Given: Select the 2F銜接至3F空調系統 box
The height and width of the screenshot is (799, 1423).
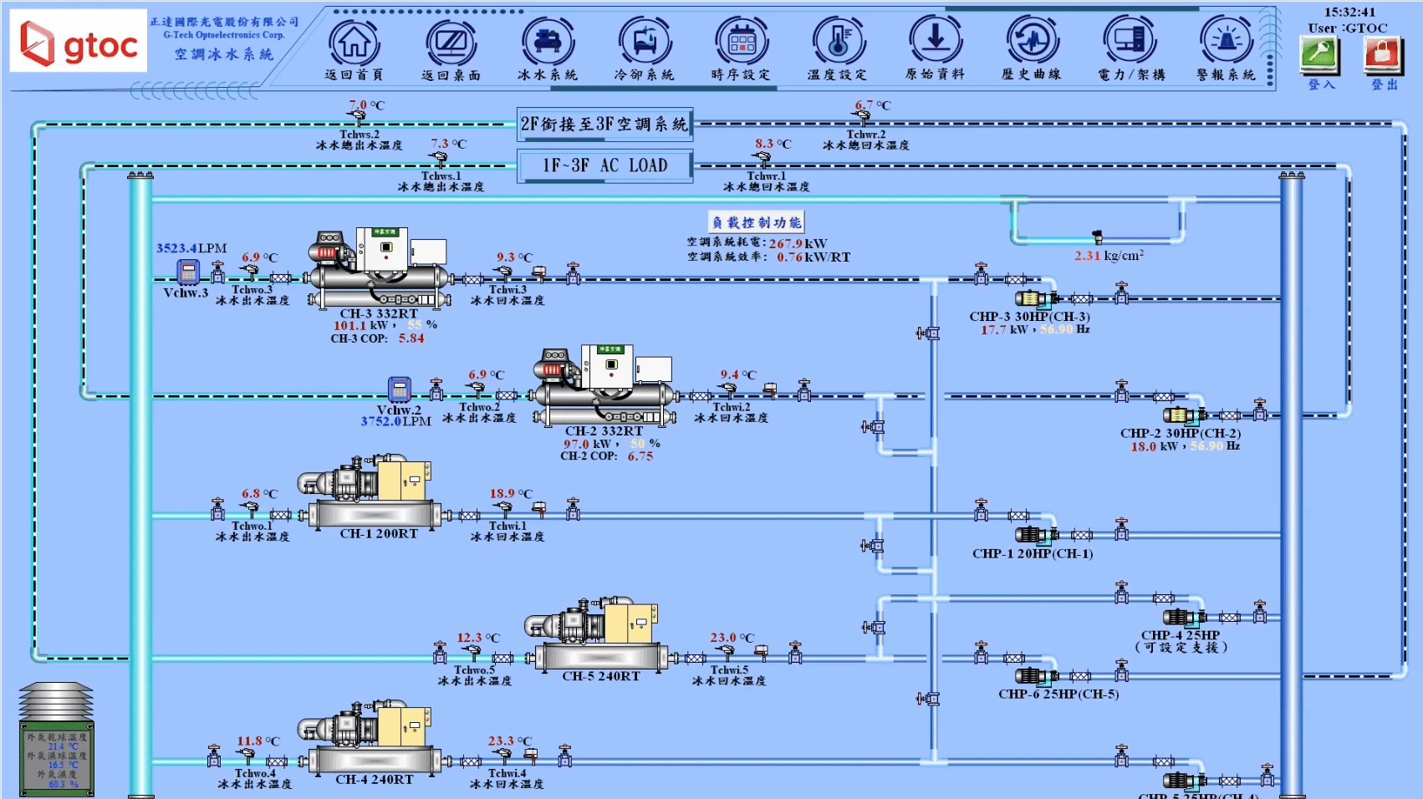Looking at the screenshot, I should pos(604,125).
